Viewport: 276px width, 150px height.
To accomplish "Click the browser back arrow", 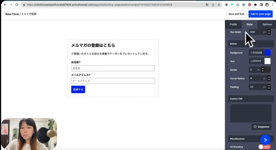I will [x=5, y=5].
